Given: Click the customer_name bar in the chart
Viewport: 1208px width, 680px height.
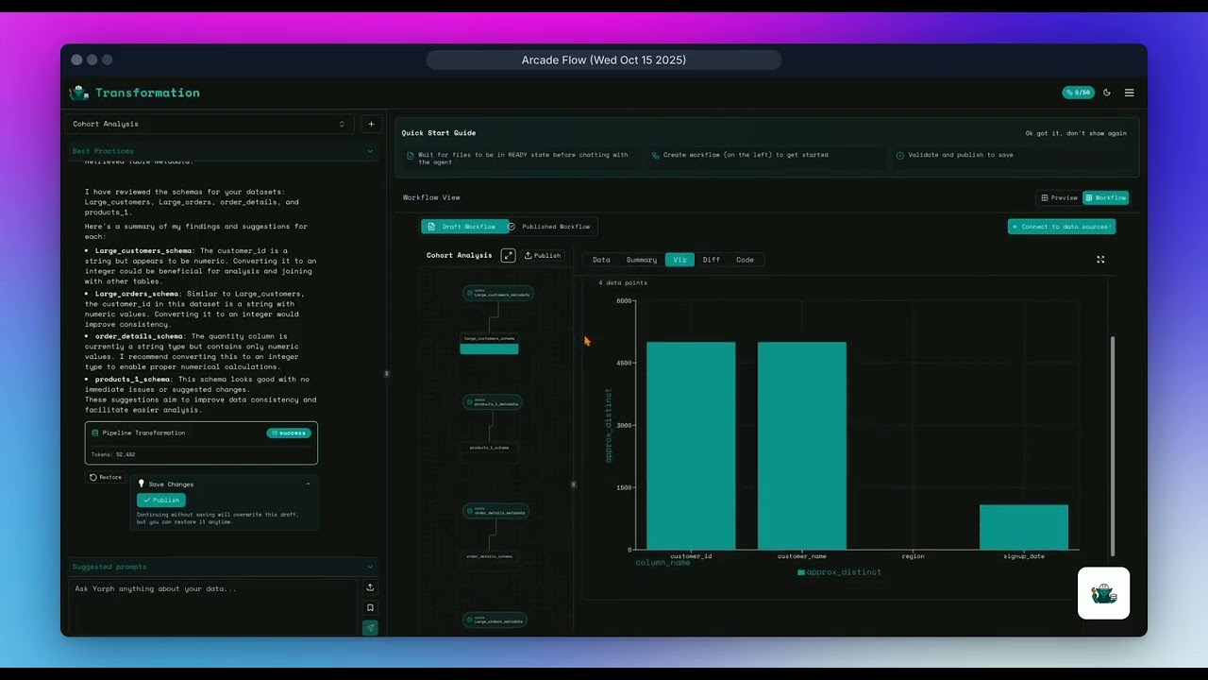Looking at the screenshot, I should coord(802,446).
